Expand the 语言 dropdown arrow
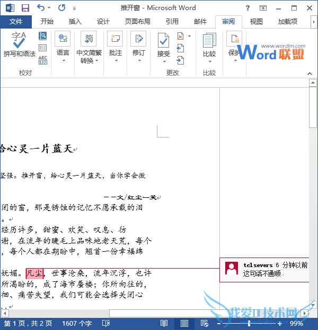 coord(64,61)
